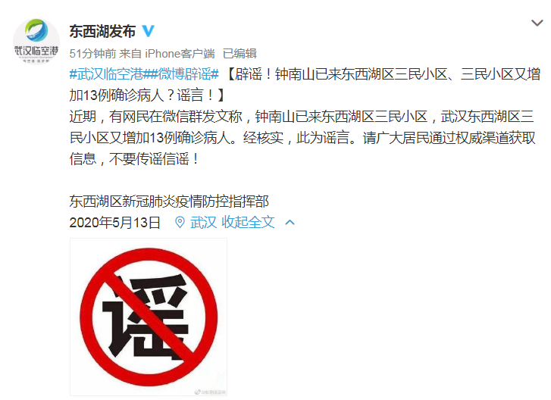The width and height of the screenshot is (551, 400).
Task: Click the 2020年5月13日 date text
Action: pos(115,222)
